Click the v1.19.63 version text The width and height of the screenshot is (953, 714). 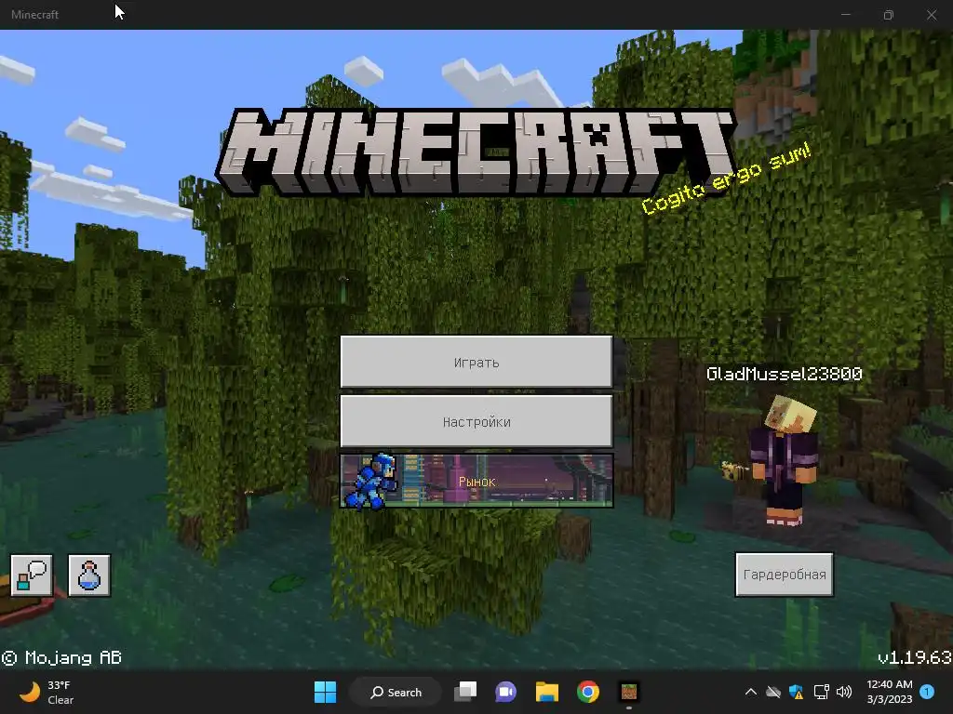coord(915,657)
